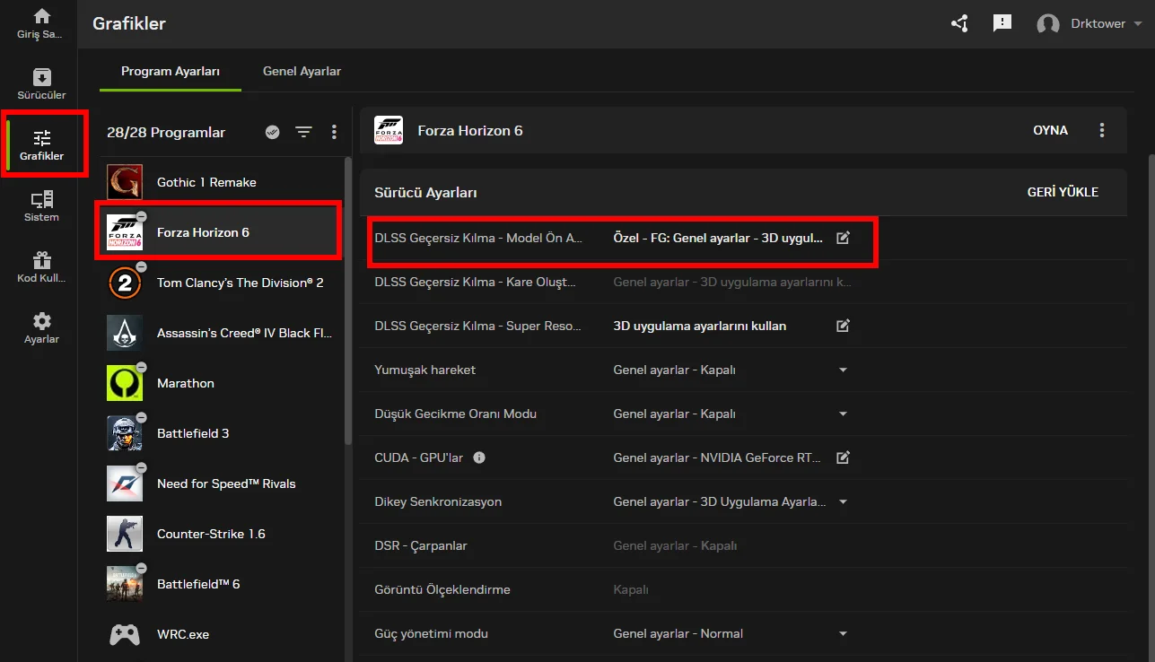Click GERİ YÜKLE restore button
Viewport: 1155px width, 662px height.
[1063, 192]
